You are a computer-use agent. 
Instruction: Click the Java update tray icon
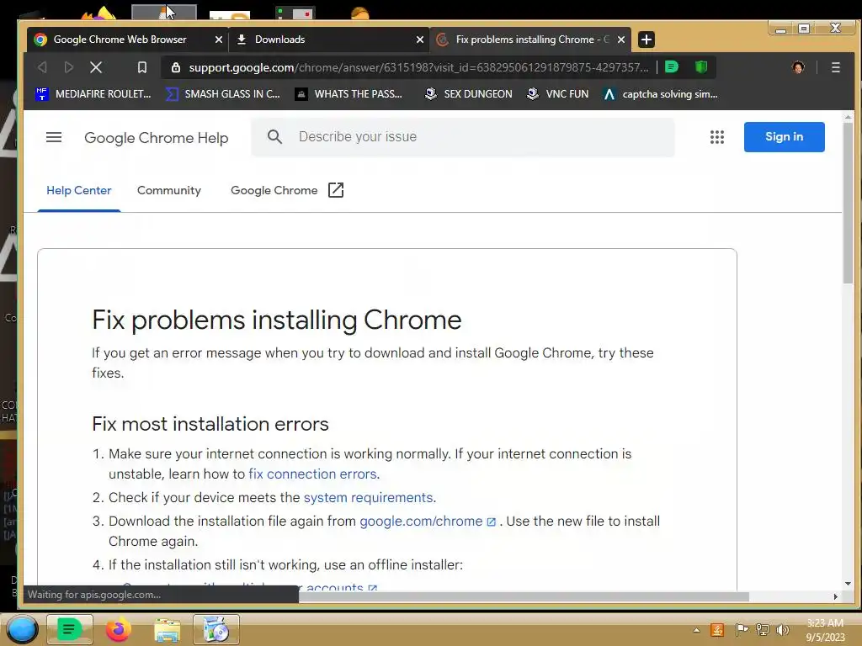coord(717,630)
